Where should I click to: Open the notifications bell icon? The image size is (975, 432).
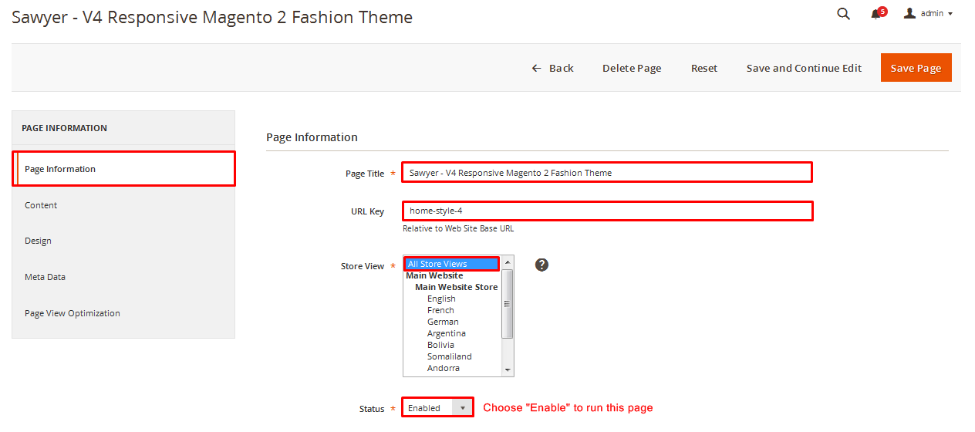[x=878, y=13]
